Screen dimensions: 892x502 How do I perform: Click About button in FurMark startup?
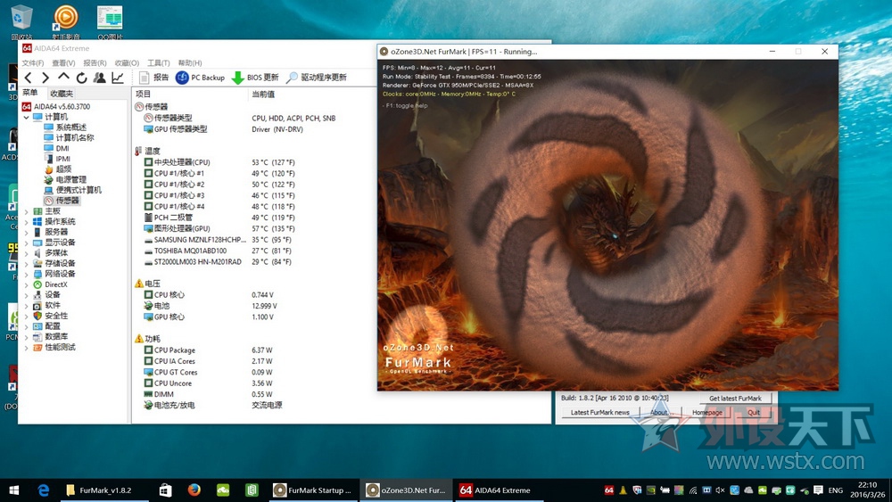(660, 413)
